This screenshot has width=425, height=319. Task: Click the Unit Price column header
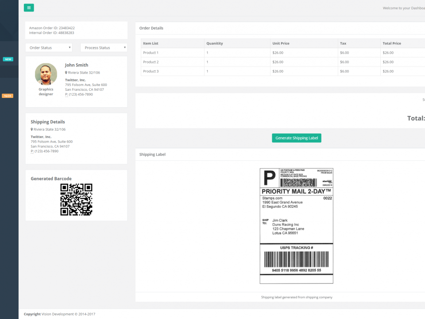pyautogui.click(x=281, y=43)
